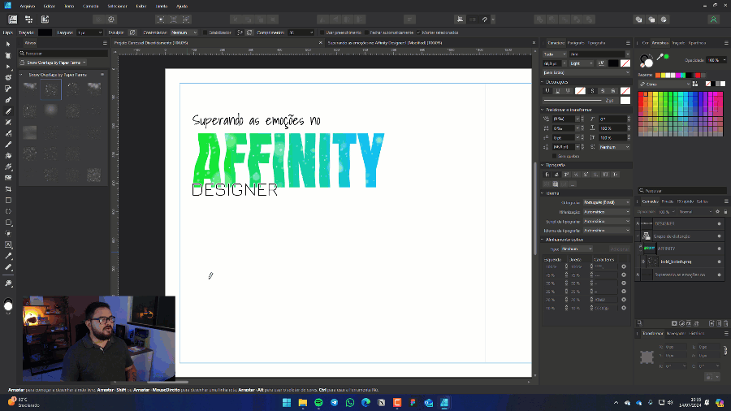Image resolution: width=731 pixels, height=411 pixels.
Task: Click the Adicionar button in optical alignment
Action: pos(619,249)
